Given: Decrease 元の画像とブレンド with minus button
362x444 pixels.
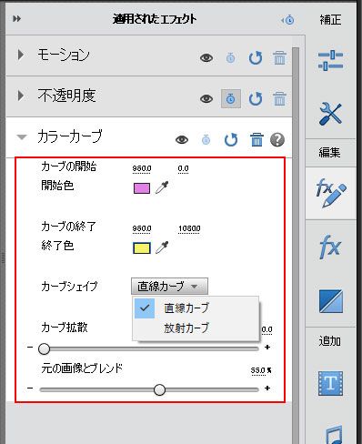Looking at the screenshot, I should coord(30,388).
